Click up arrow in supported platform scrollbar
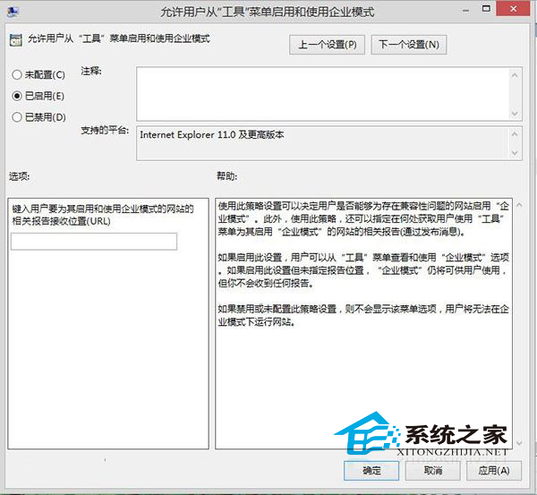The width and height of the screenshot is (537, 495). coord(515,134)
